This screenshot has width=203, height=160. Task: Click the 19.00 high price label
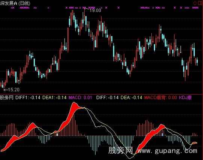tap(95, 11)
